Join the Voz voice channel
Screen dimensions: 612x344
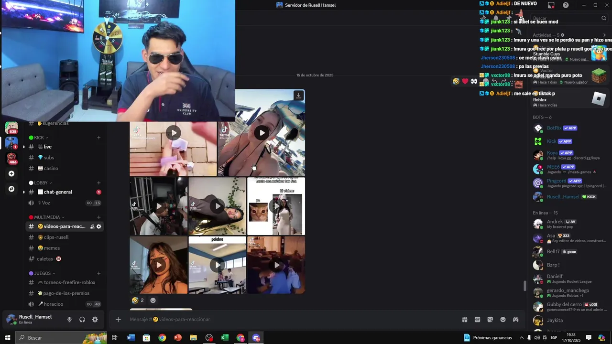click(x=65, y=203)
